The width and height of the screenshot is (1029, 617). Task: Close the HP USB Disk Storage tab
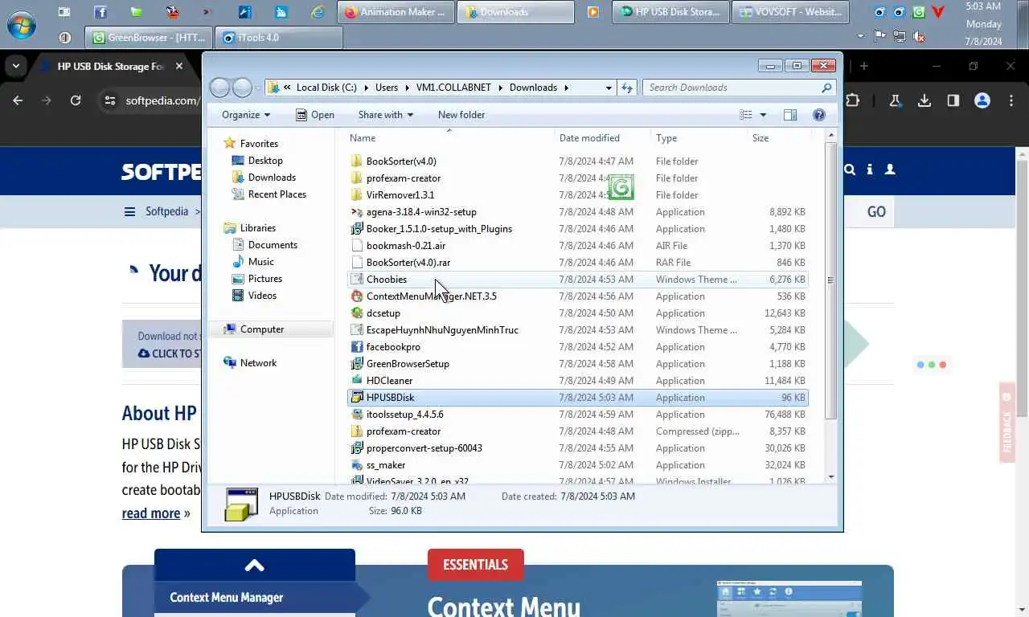point(179,66)
